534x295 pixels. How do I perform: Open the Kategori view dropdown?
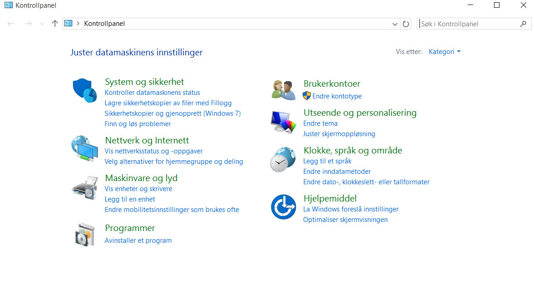coord(444,52)
